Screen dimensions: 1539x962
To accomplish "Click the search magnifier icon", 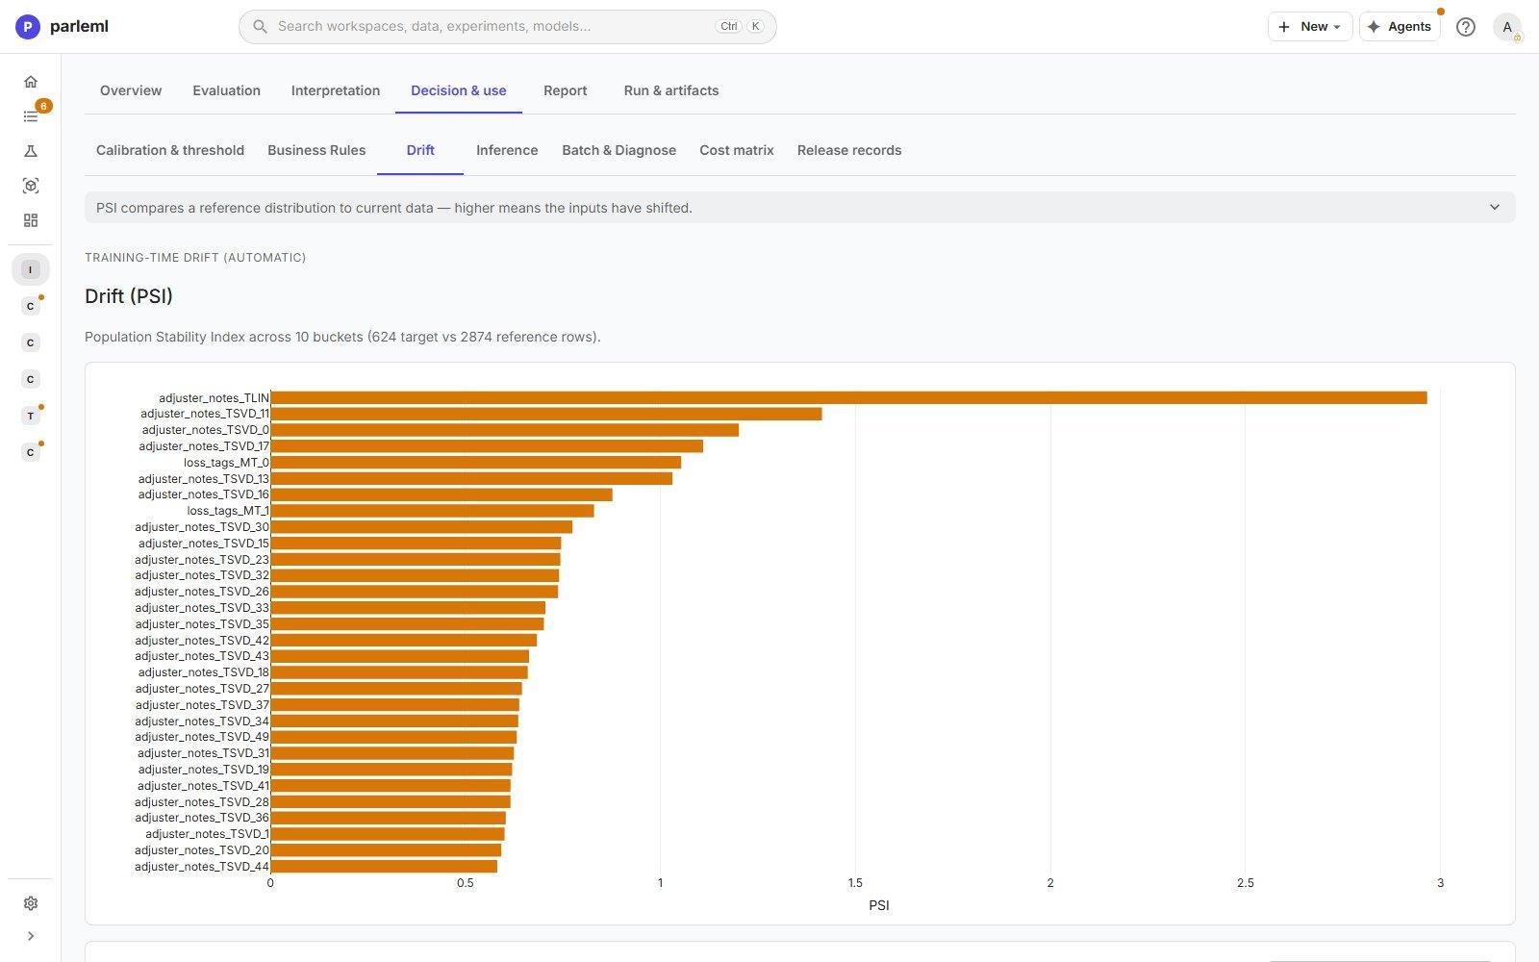I will coord(260,27).
